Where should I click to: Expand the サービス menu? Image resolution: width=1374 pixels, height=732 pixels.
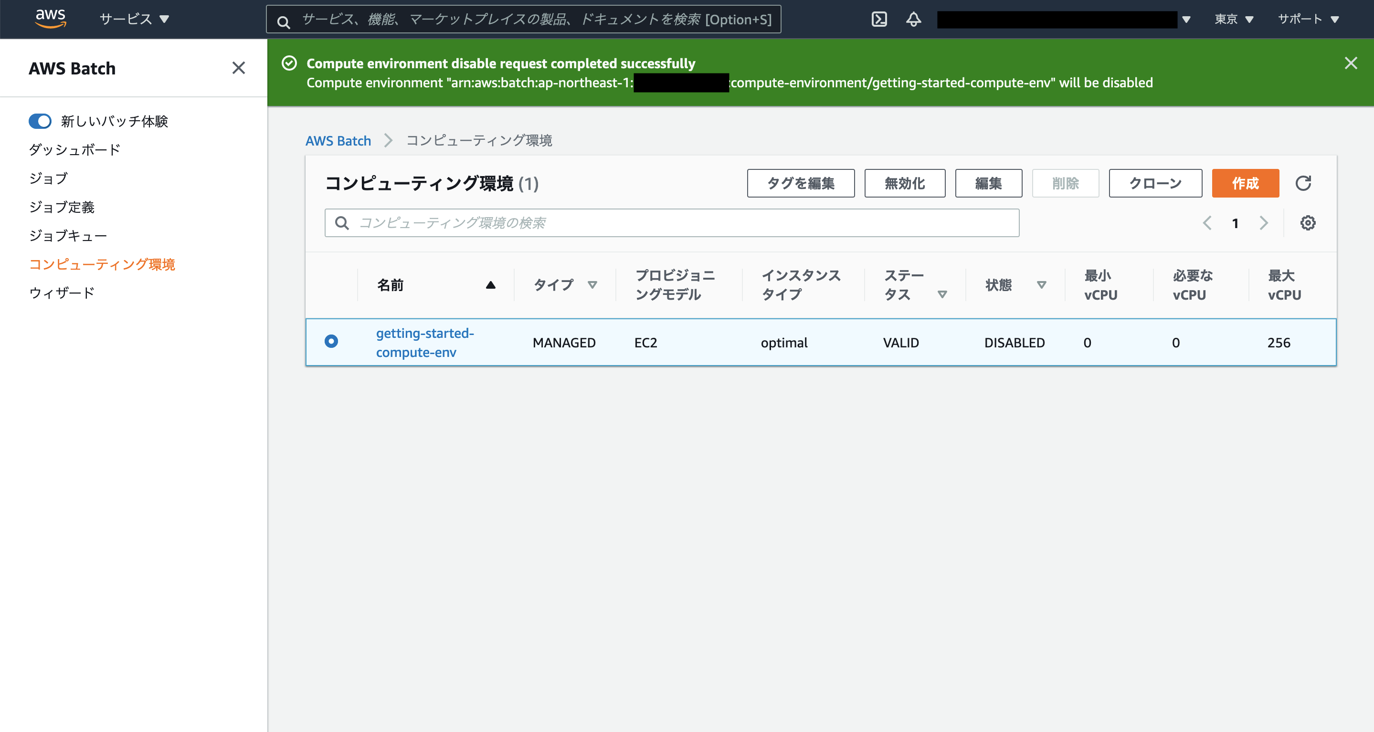pos(134,19)
